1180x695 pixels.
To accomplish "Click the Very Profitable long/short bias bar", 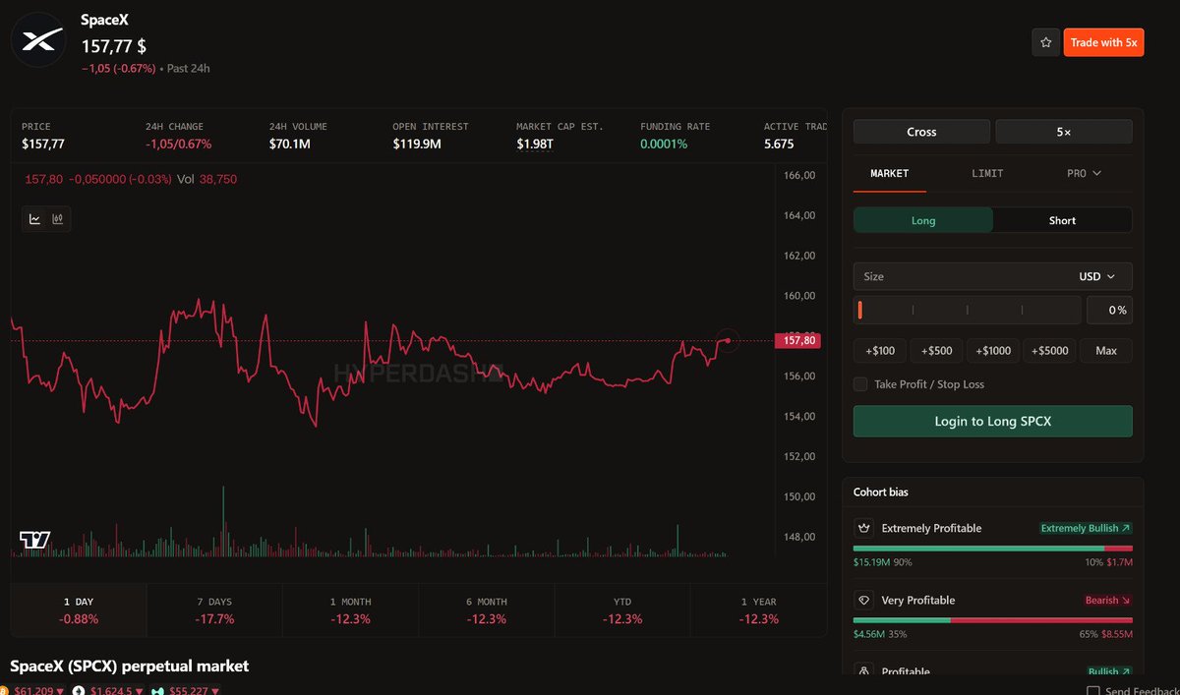I will point(993,620).
